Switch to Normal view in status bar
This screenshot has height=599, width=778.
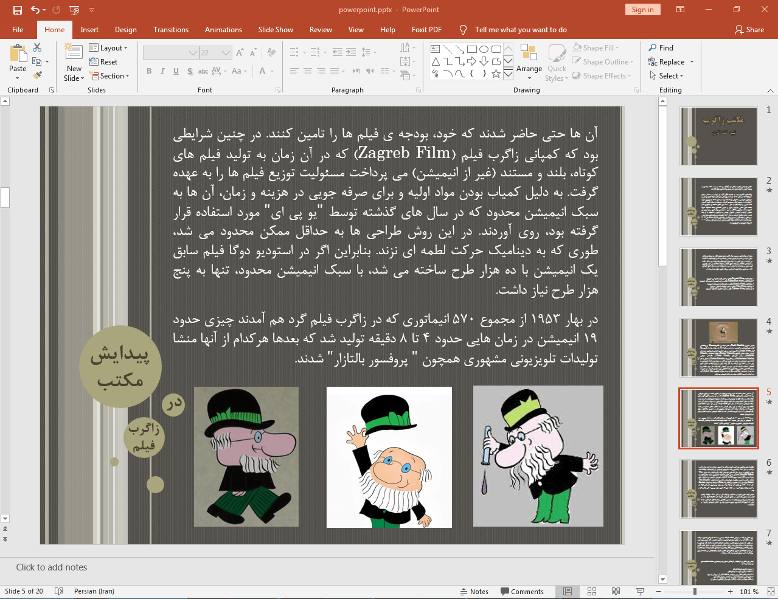click(x=568, y=591)
